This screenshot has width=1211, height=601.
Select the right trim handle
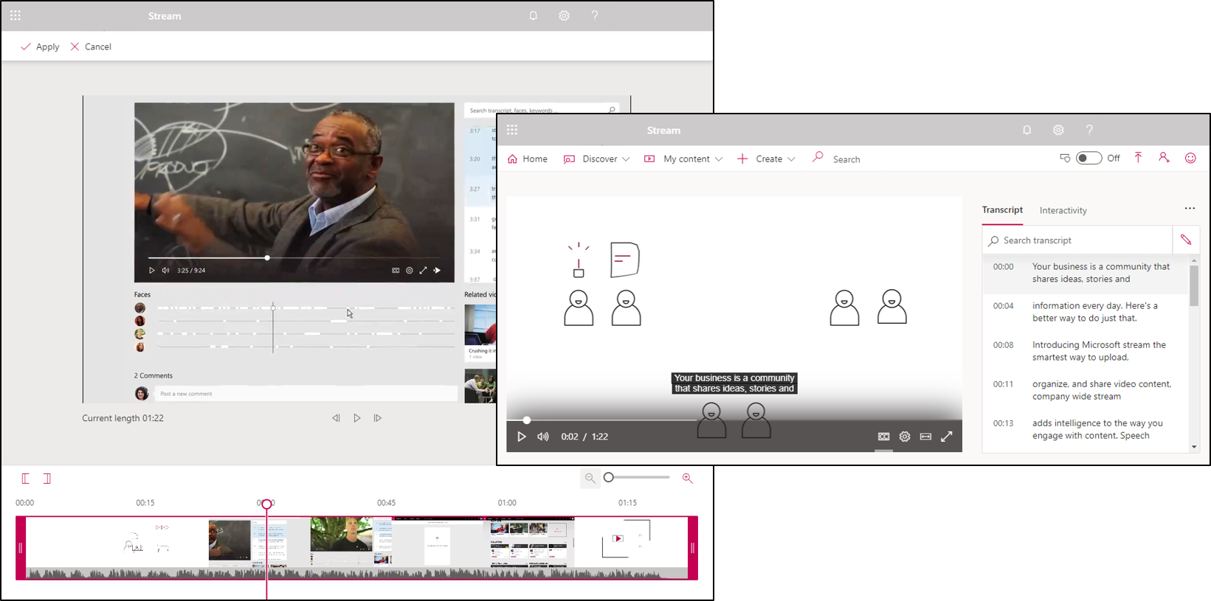[693, 548]
